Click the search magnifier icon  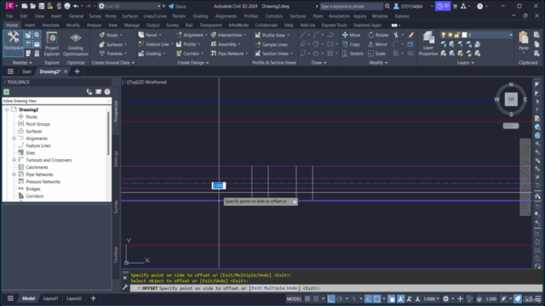coord(387,6)
